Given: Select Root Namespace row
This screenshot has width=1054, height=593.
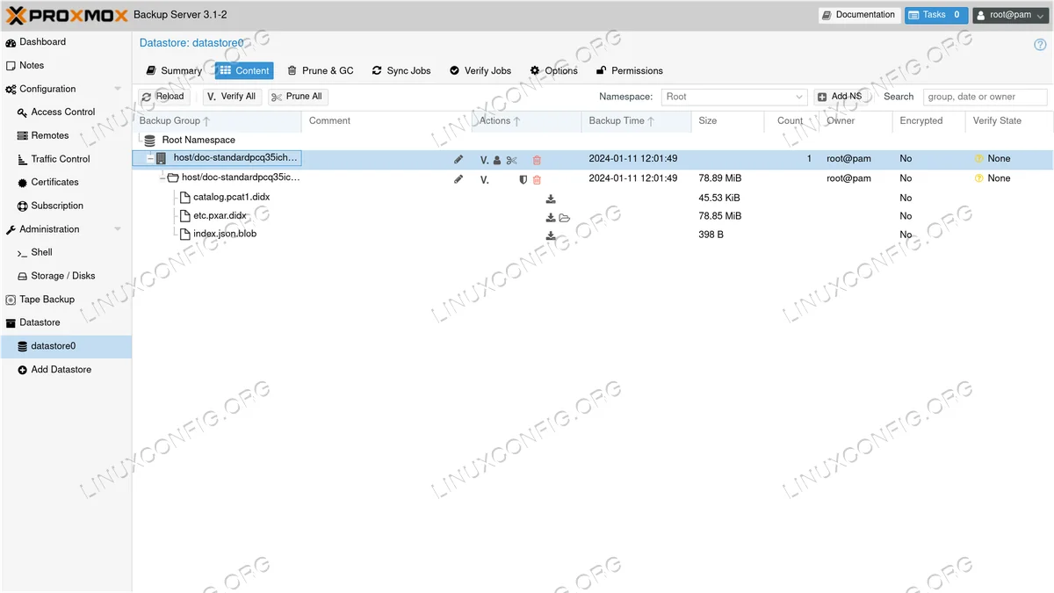Looking at the screenshot, I should click(593, 140).
